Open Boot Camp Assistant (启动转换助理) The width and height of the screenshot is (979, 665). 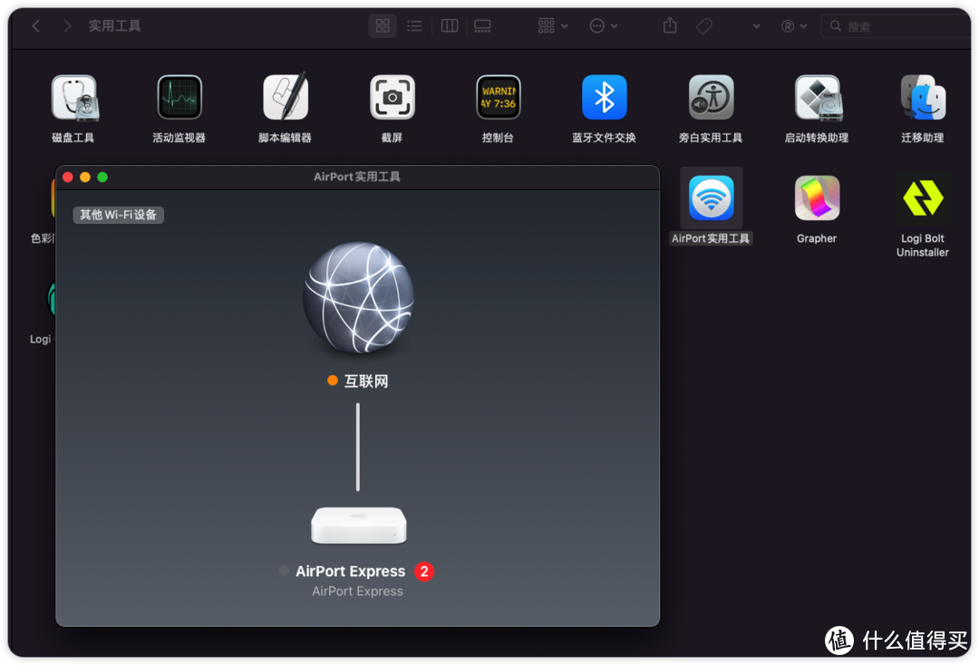(x=818, y=98)
